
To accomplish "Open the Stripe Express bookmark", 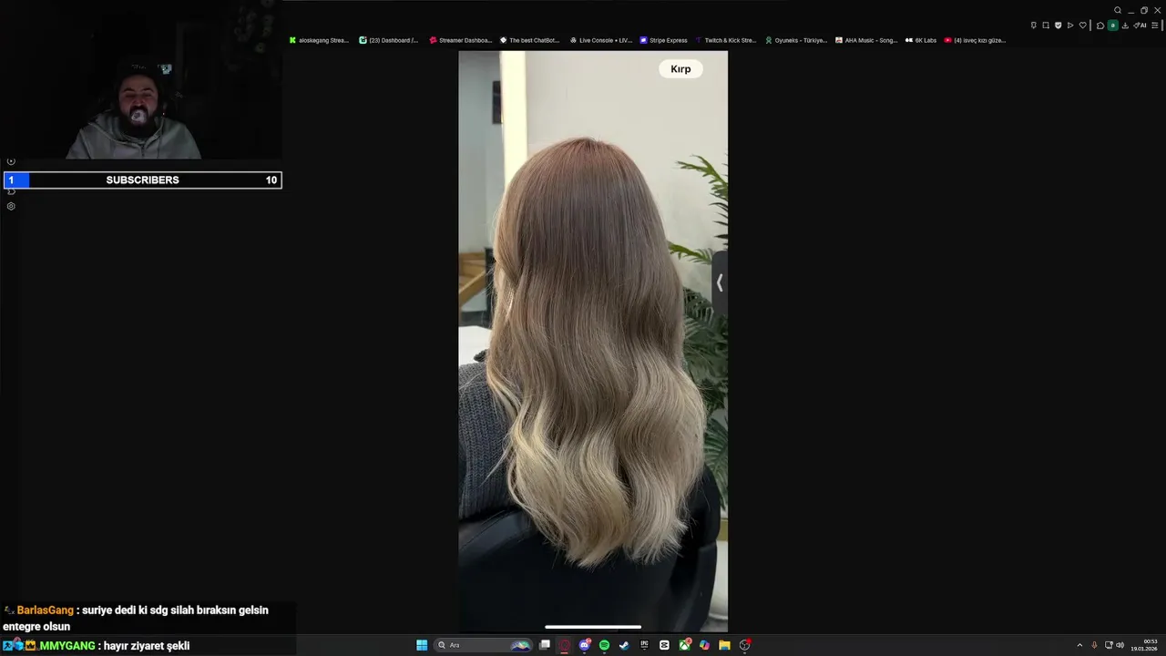I will 664,40.
